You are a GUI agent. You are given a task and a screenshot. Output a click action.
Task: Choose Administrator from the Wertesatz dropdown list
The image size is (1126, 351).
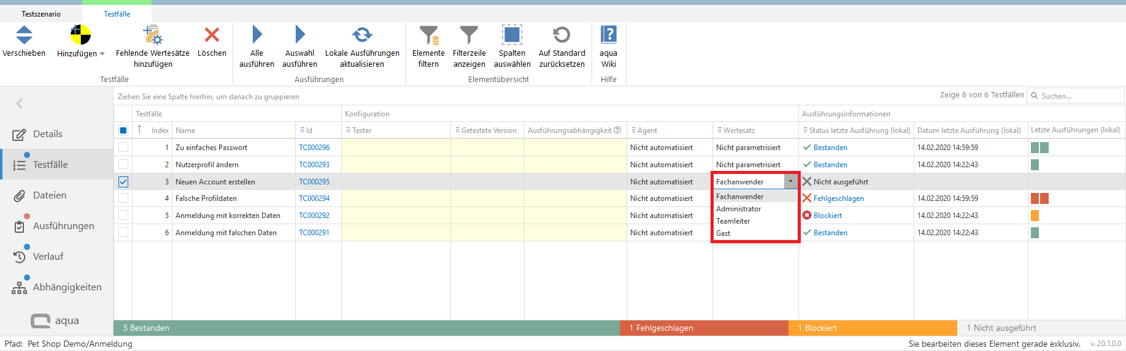[x=739, y=209]
